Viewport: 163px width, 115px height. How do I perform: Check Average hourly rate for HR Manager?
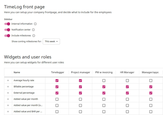(127, 81)
